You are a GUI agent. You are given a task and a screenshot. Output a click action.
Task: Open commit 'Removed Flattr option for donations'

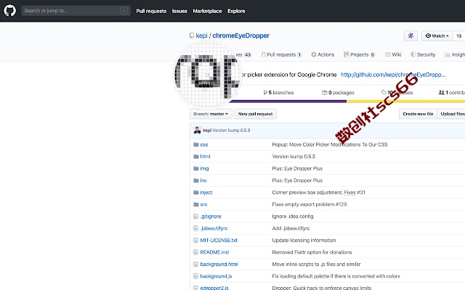coord(312,252)
